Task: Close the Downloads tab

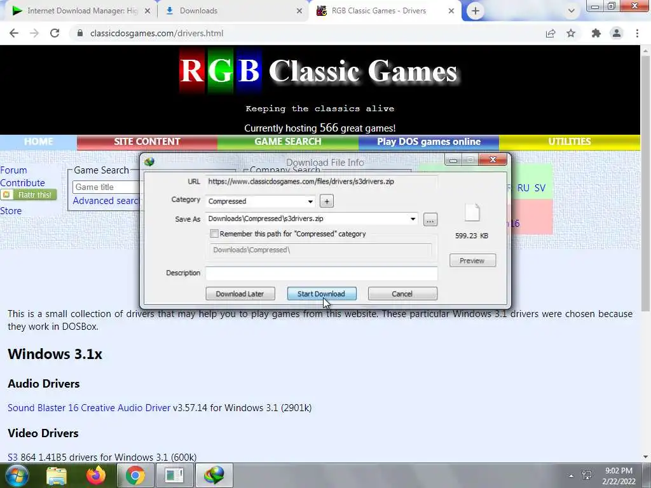Action: click(299, 11)
